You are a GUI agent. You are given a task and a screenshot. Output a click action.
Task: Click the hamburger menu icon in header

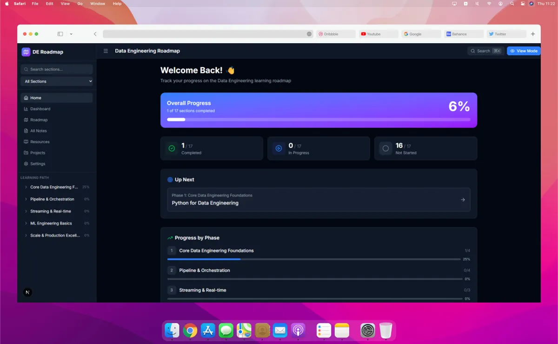point(106,51)
